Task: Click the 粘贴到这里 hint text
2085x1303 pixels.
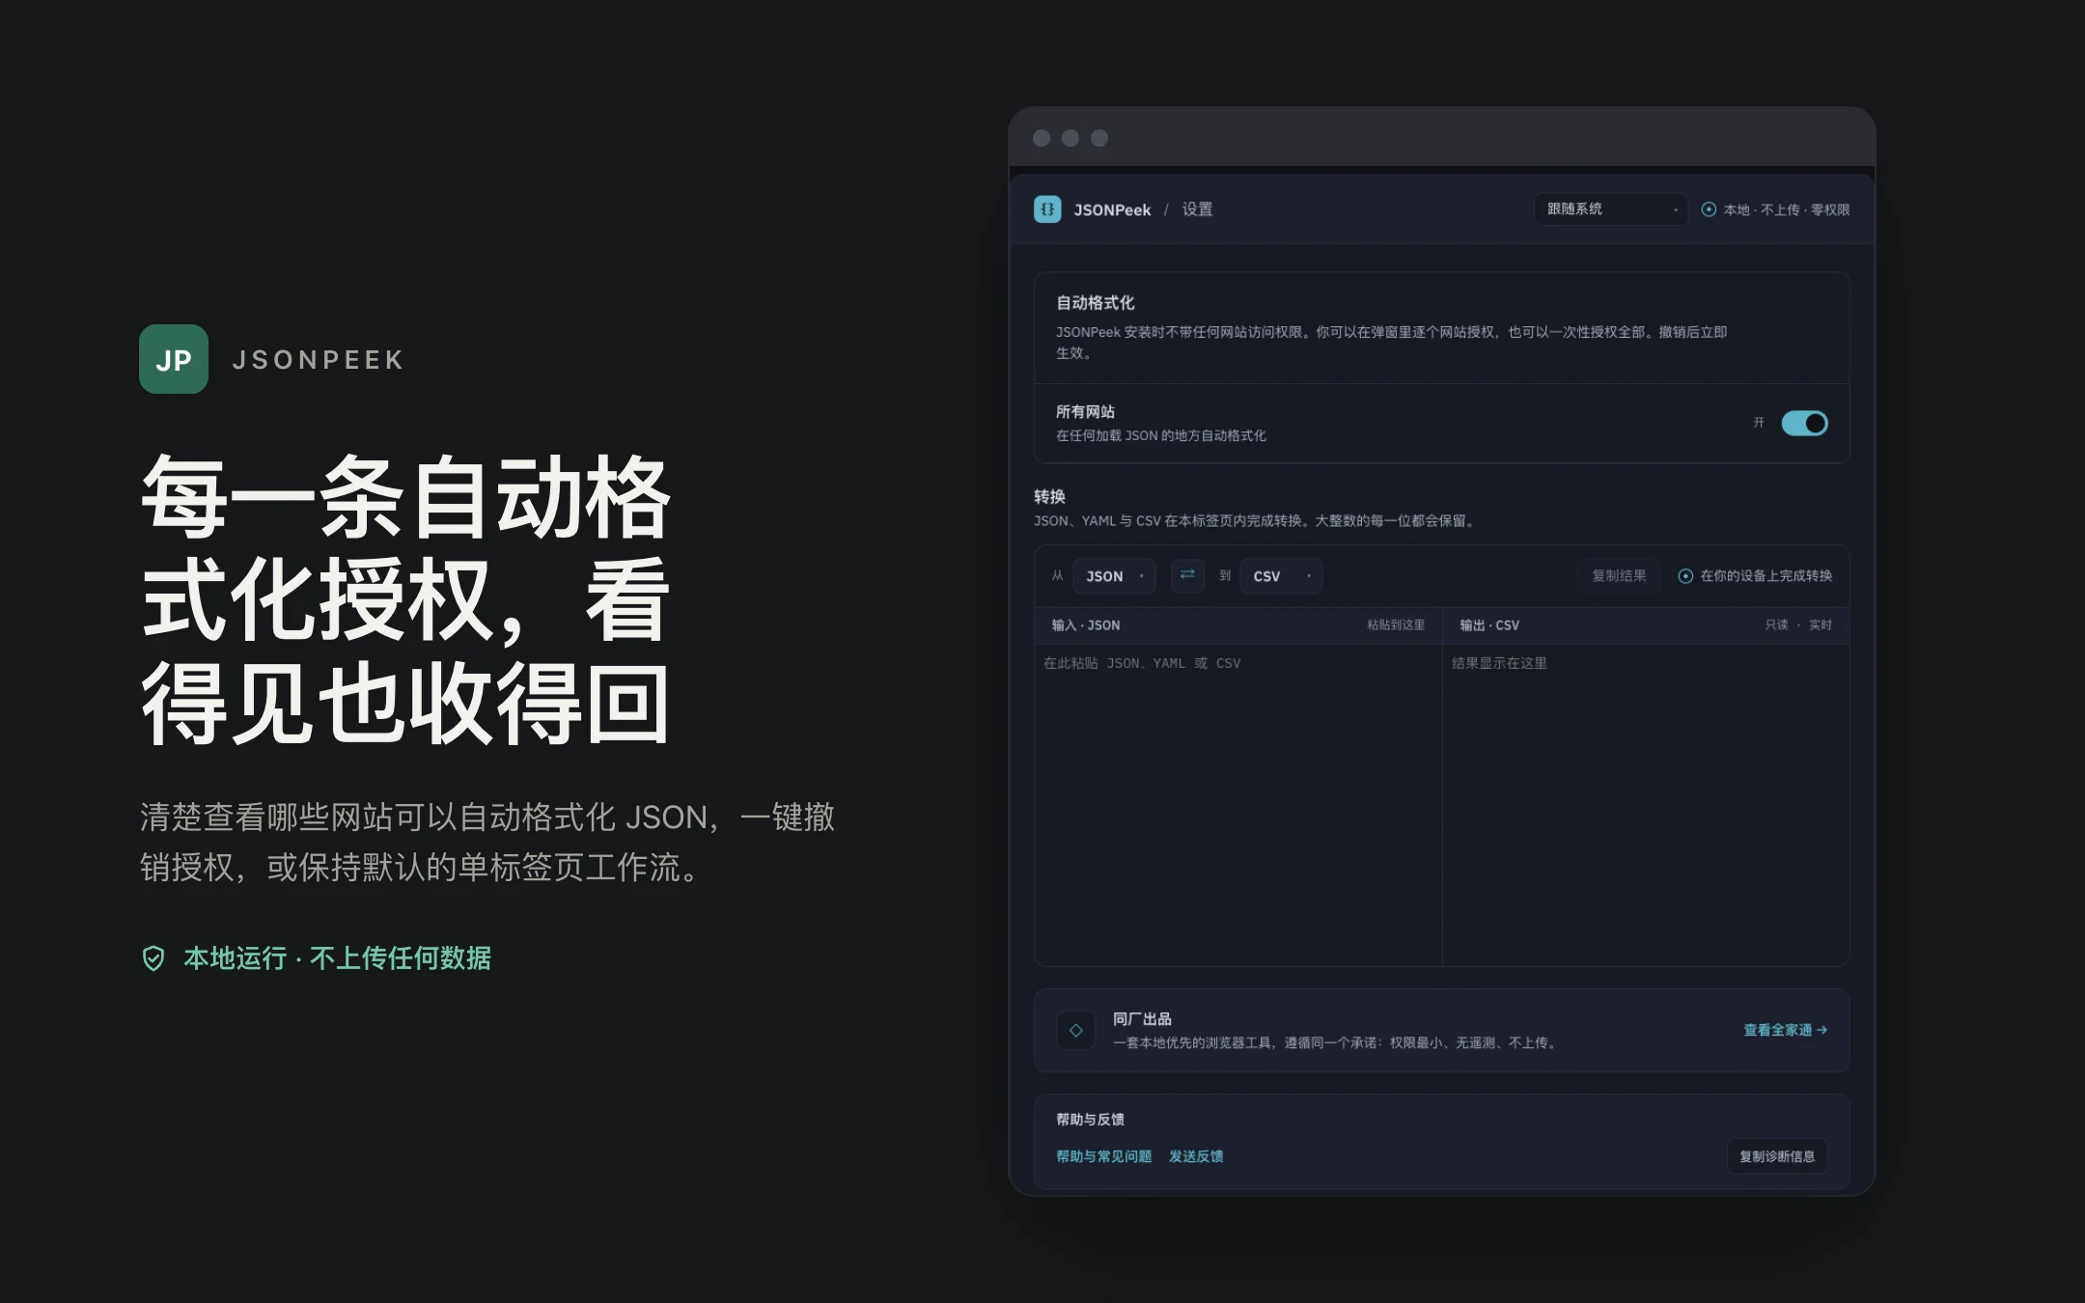Action: [x=1396, y=625]
